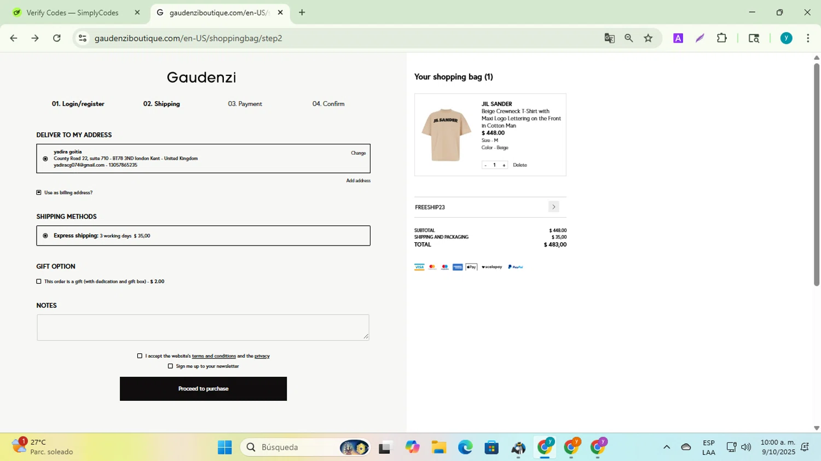Select step 04. Confirm

pyautogui.click(x=328, y=104)
